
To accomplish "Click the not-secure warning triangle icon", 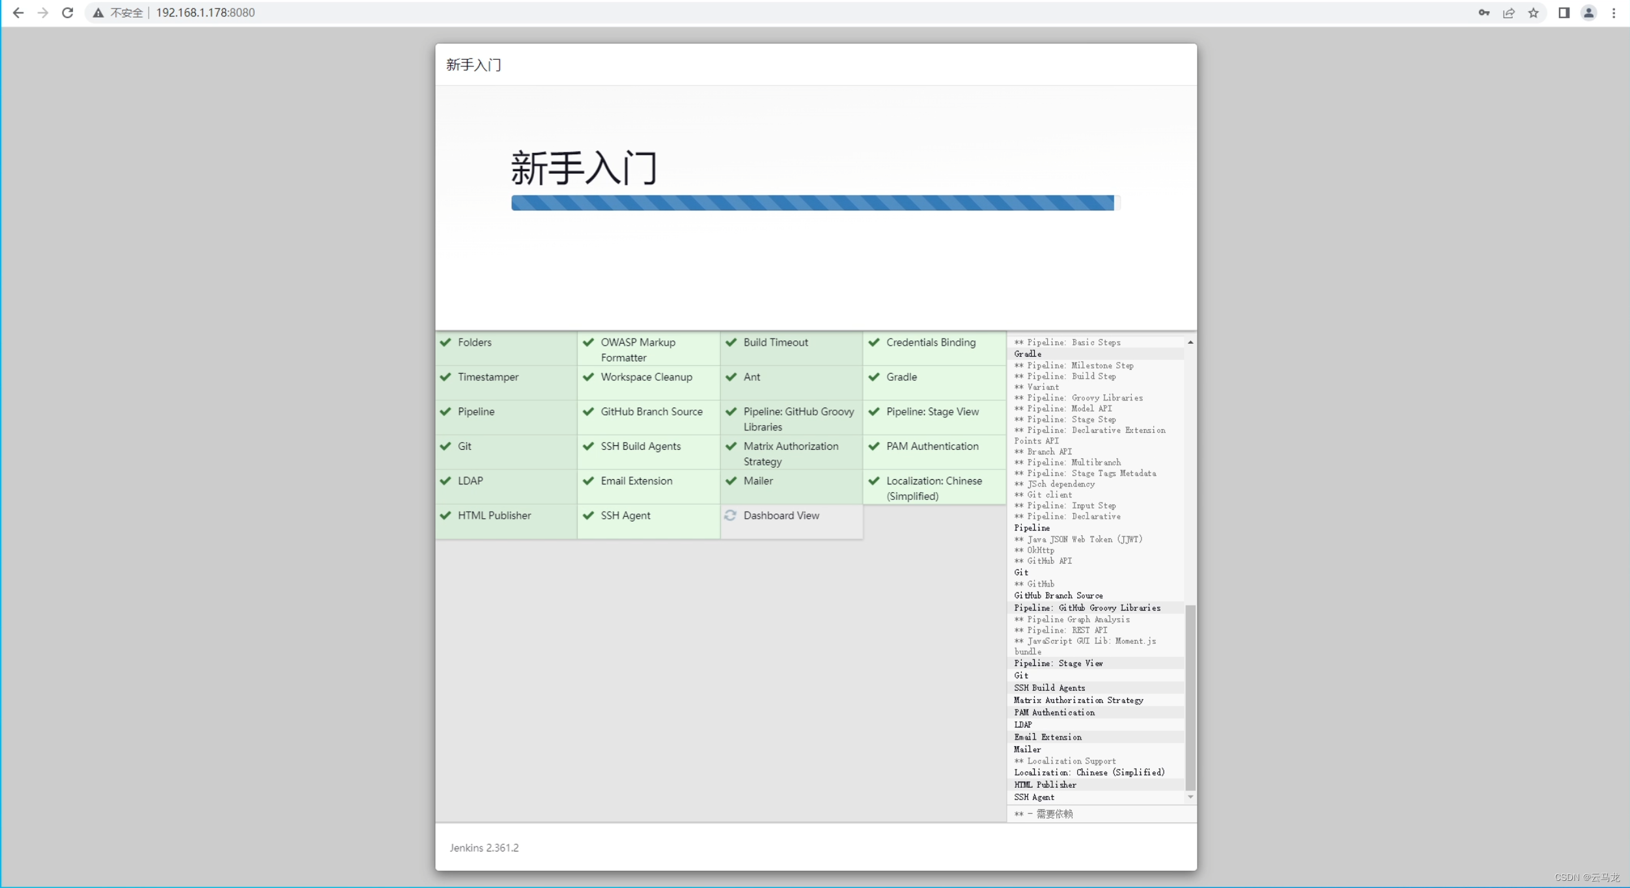I will [x=98, y=12].
